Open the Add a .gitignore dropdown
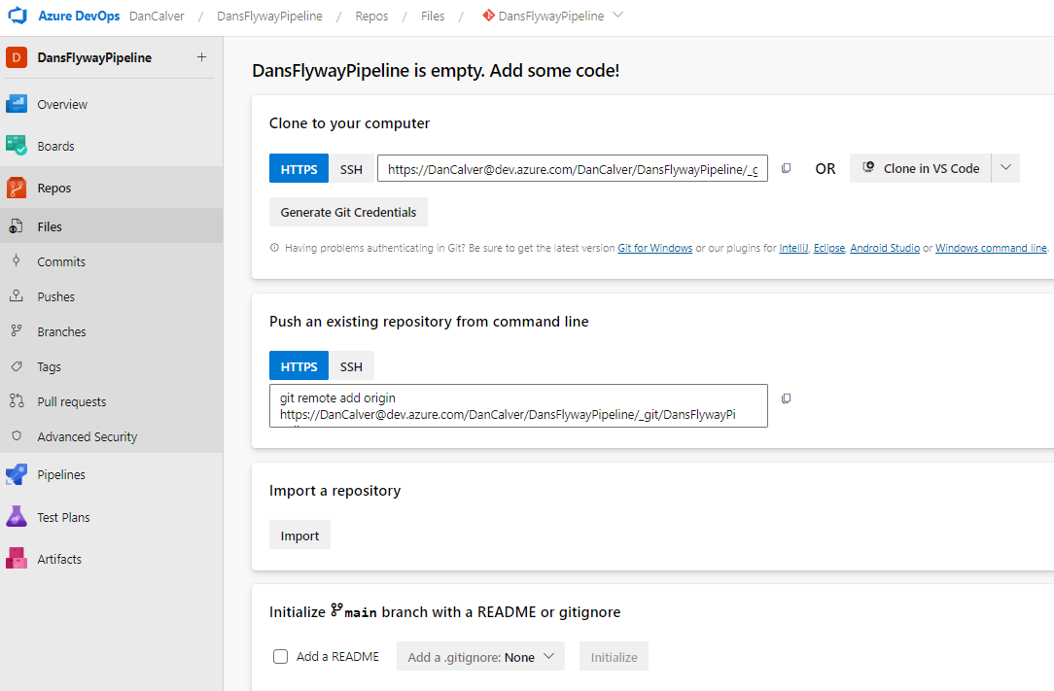 point(480,657)
